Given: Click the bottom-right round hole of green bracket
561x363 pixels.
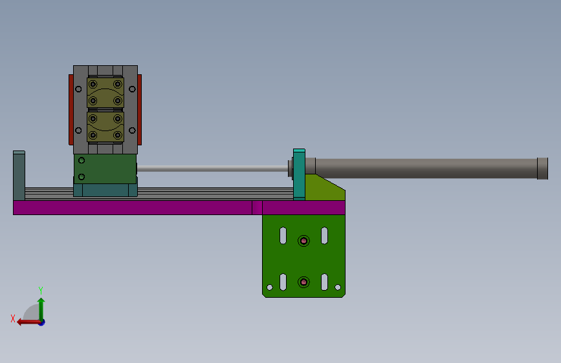Looking at the screenshot, I should pyautogui.click(x=337, y=287).
